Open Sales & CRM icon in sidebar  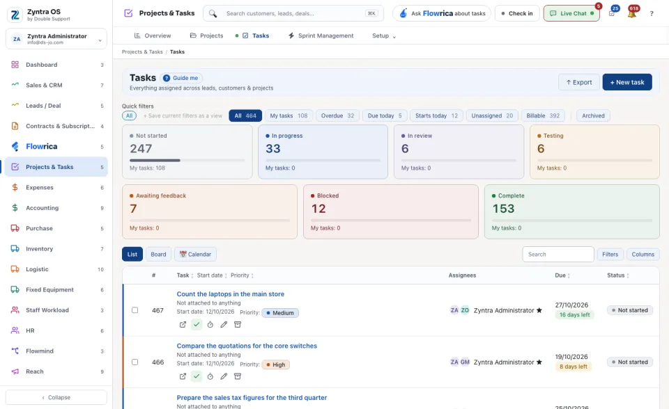(x=15, y=85)
